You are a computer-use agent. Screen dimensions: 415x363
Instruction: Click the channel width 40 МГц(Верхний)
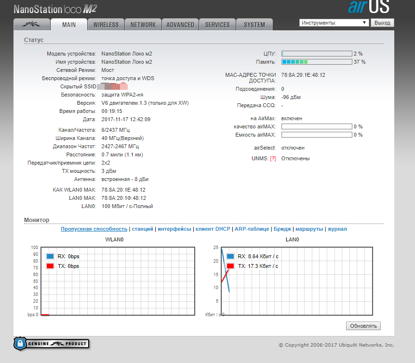(122, 139)
